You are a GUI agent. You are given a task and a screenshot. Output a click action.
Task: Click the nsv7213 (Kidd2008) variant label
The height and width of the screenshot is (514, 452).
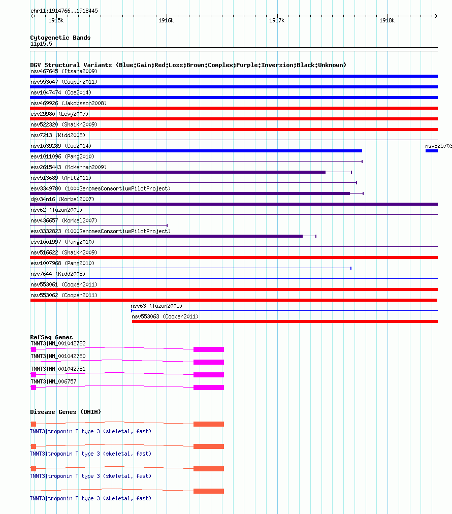click(x=58, y=135)
